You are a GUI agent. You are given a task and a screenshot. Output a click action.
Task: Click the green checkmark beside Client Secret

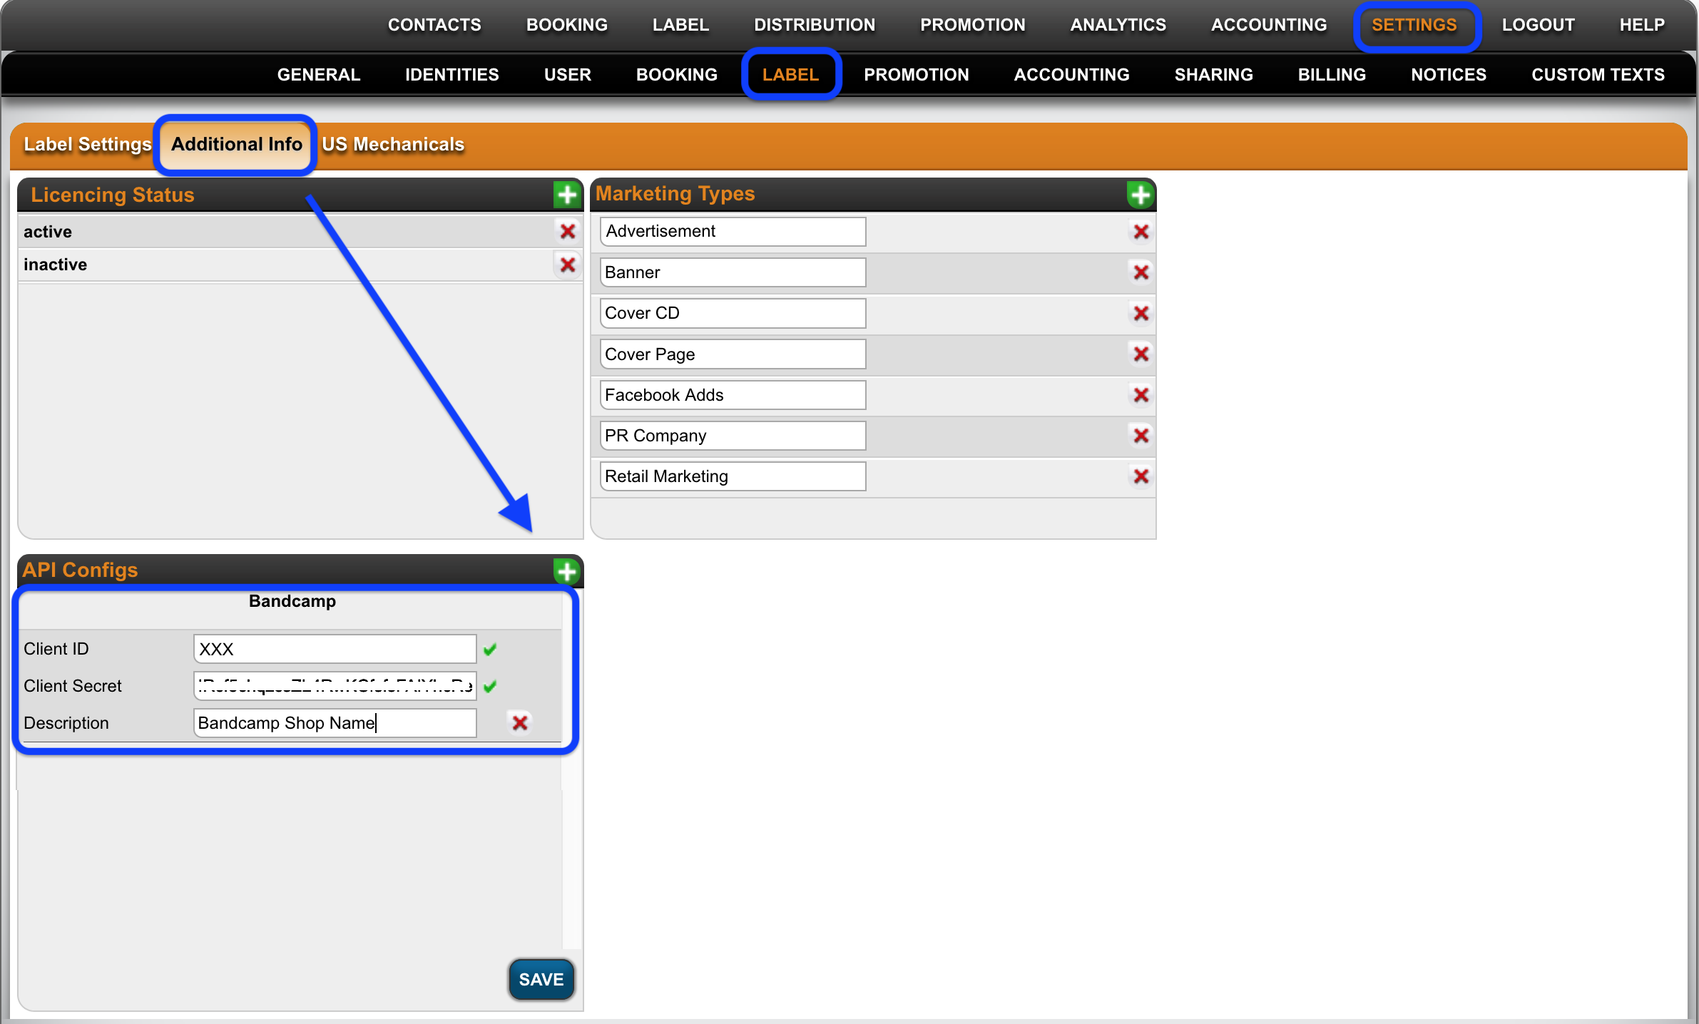pos(490,686)
